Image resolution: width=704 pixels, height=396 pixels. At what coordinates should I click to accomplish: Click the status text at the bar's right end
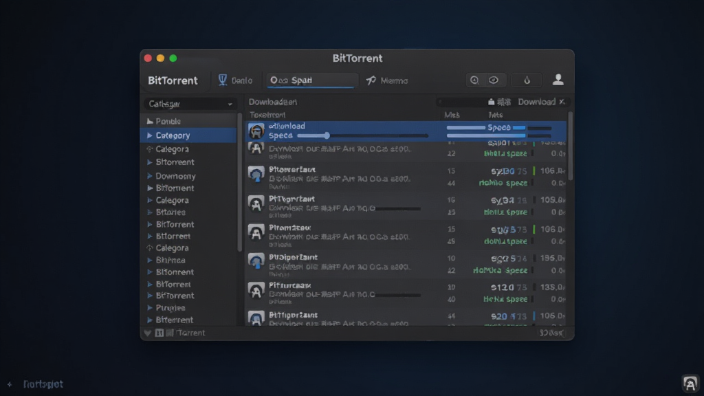tap(551, 333)
